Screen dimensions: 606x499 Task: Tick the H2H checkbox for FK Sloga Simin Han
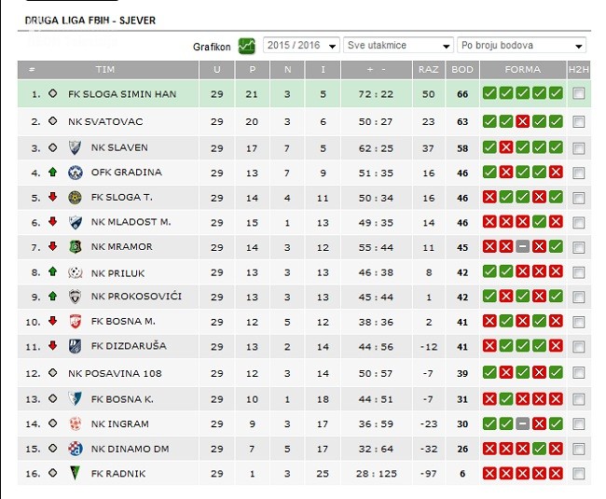(579, 93)
